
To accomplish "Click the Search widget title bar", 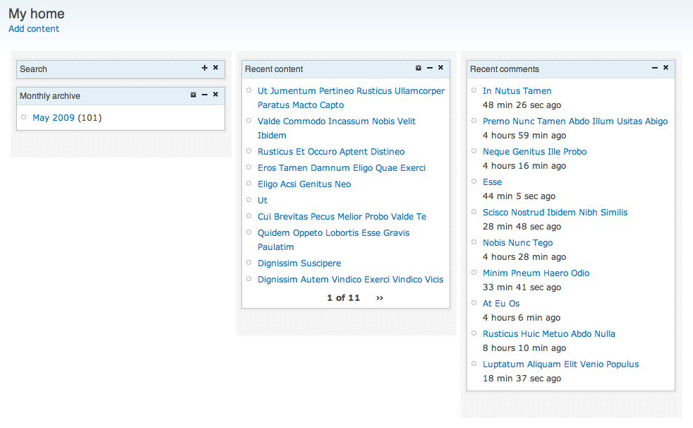I will pos(121,69).
